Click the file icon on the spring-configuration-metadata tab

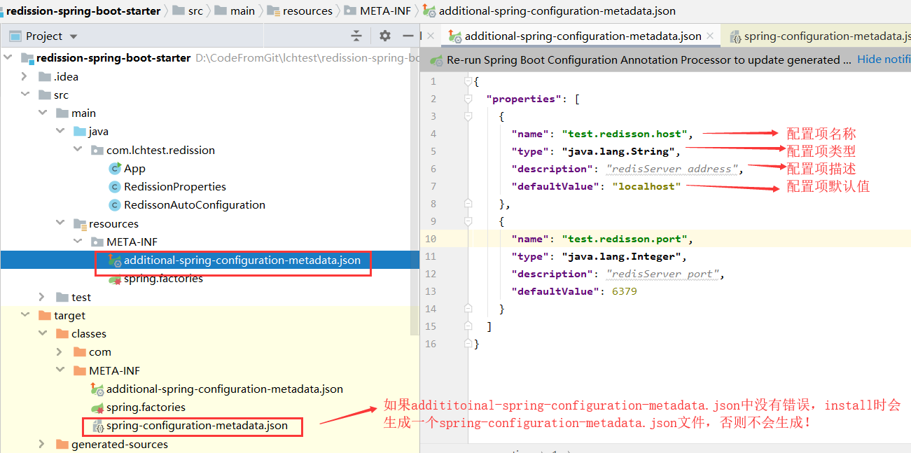735,36
